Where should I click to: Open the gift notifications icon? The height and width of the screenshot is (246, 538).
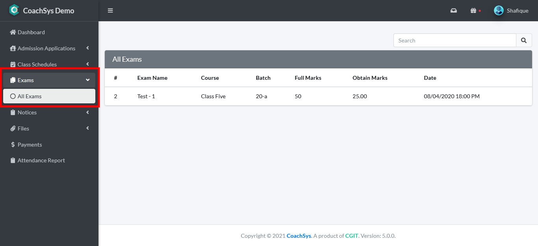(x=473, y=11)
